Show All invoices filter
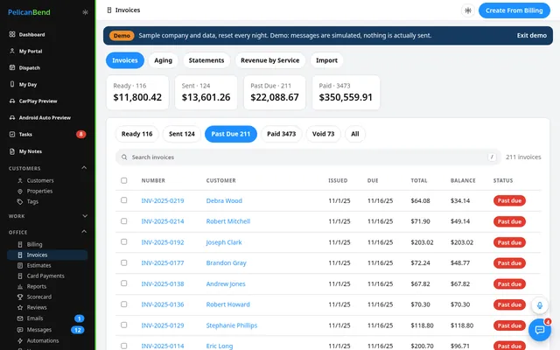This screenshot has height=350, width=560. [x=355, y=134]
